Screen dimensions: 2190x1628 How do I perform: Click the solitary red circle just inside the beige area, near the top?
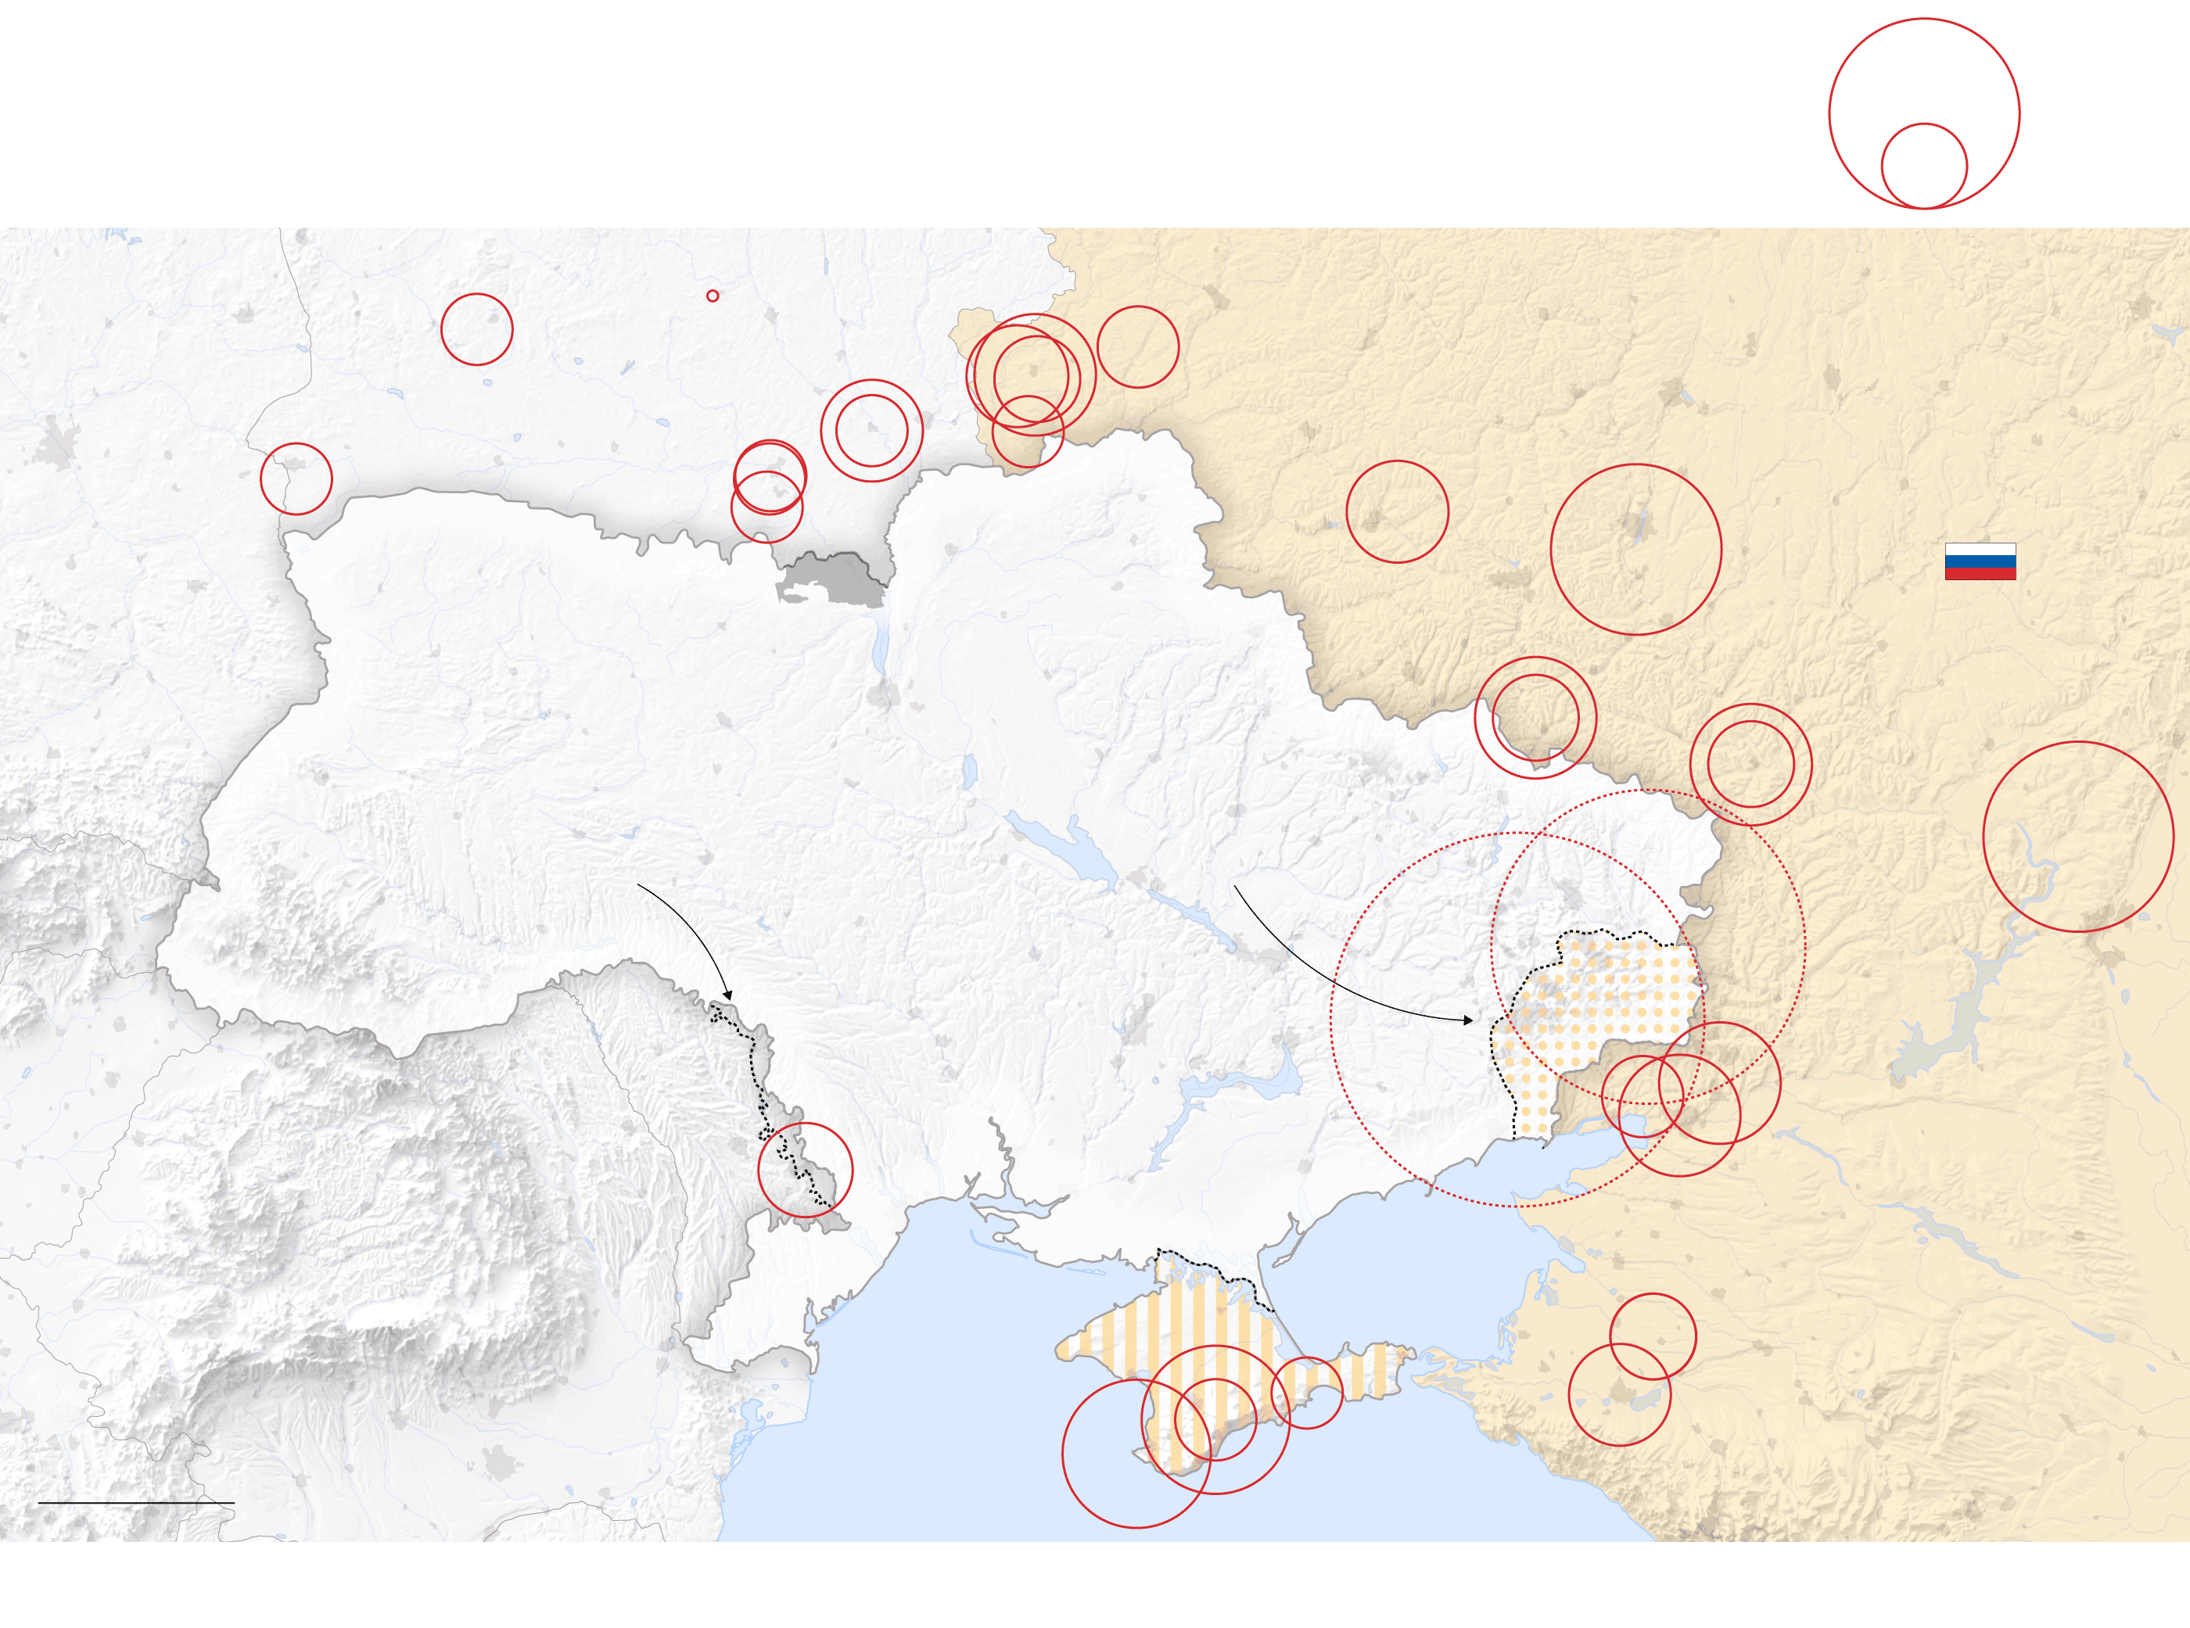pos(1137,347)
